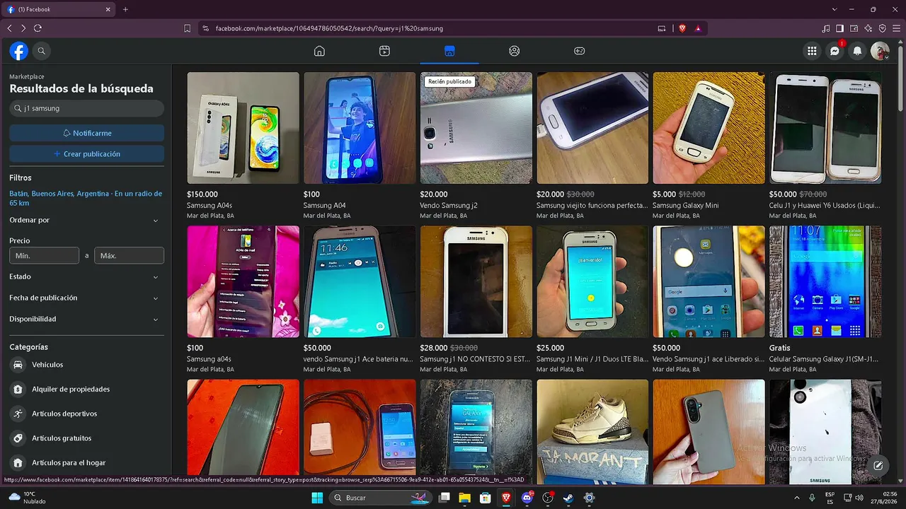
Task: Select the Vehículos category
Action: 86,365
